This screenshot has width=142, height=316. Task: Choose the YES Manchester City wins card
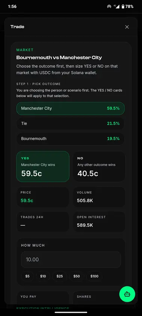tap(43, 166)
